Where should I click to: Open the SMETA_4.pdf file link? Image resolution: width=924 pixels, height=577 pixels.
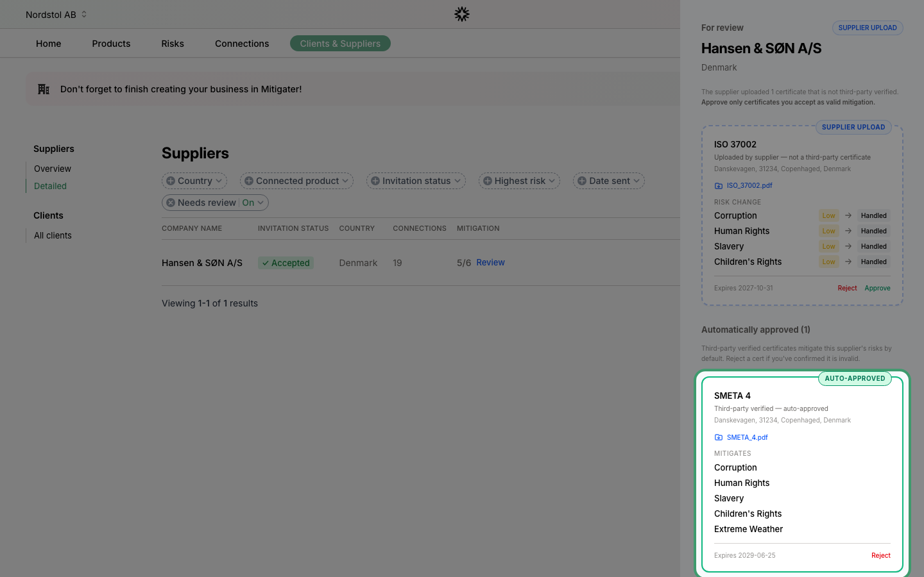pyautogui.click(x=747, y=437)
